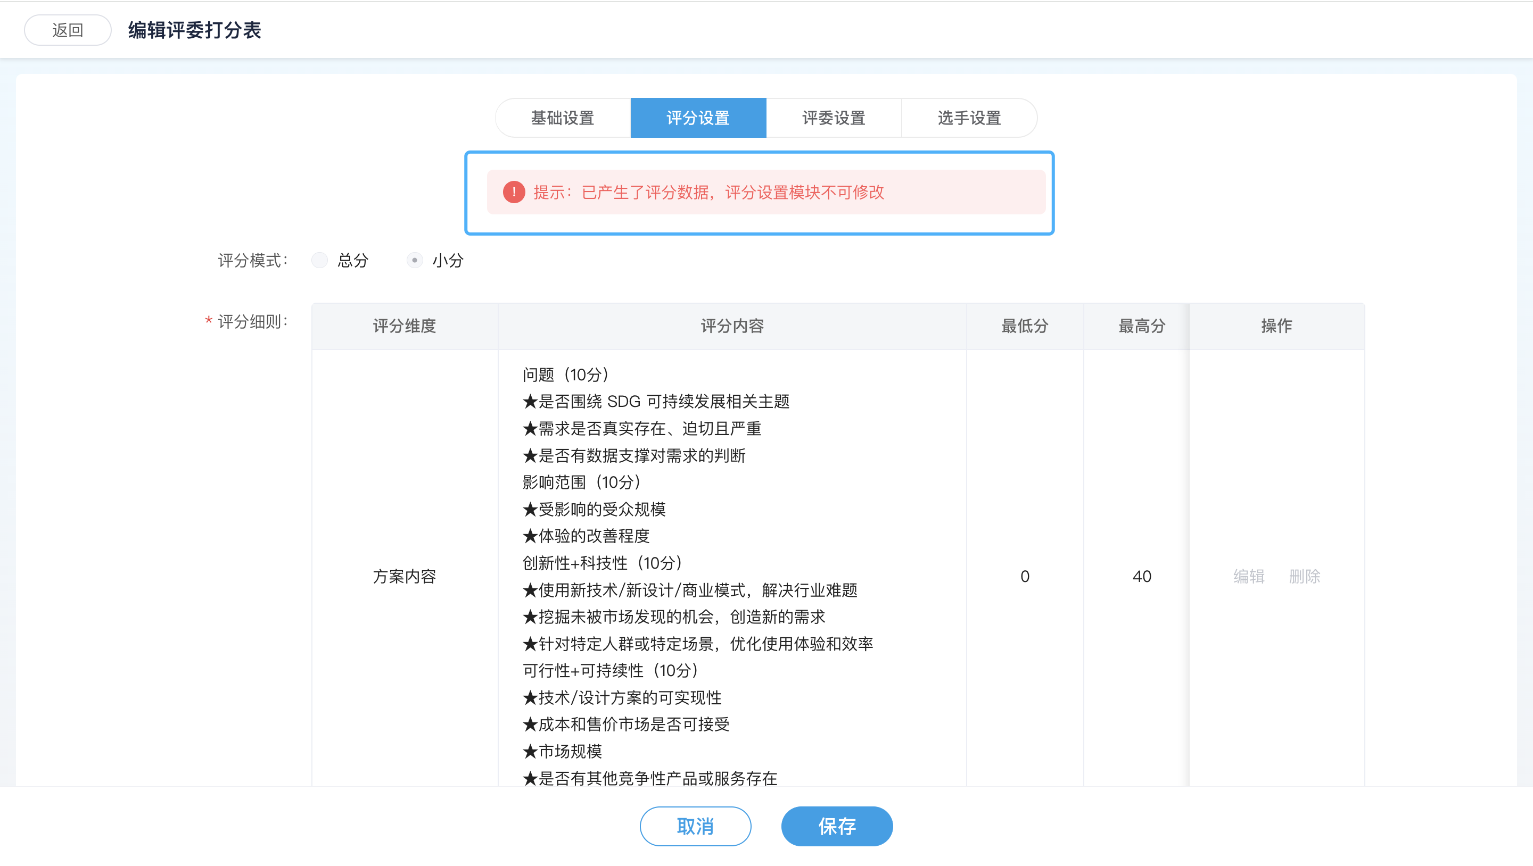Screen dimensions: 1533x866
Task: Click the 方案内容 dimension cell
Action: (x=405, y=576)
